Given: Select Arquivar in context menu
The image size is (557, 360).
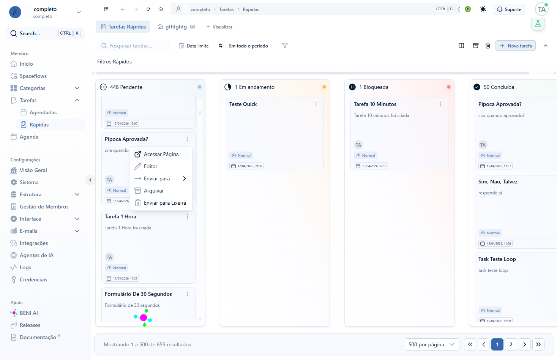Looking at the screenshot, I should [x=161, y=191].
